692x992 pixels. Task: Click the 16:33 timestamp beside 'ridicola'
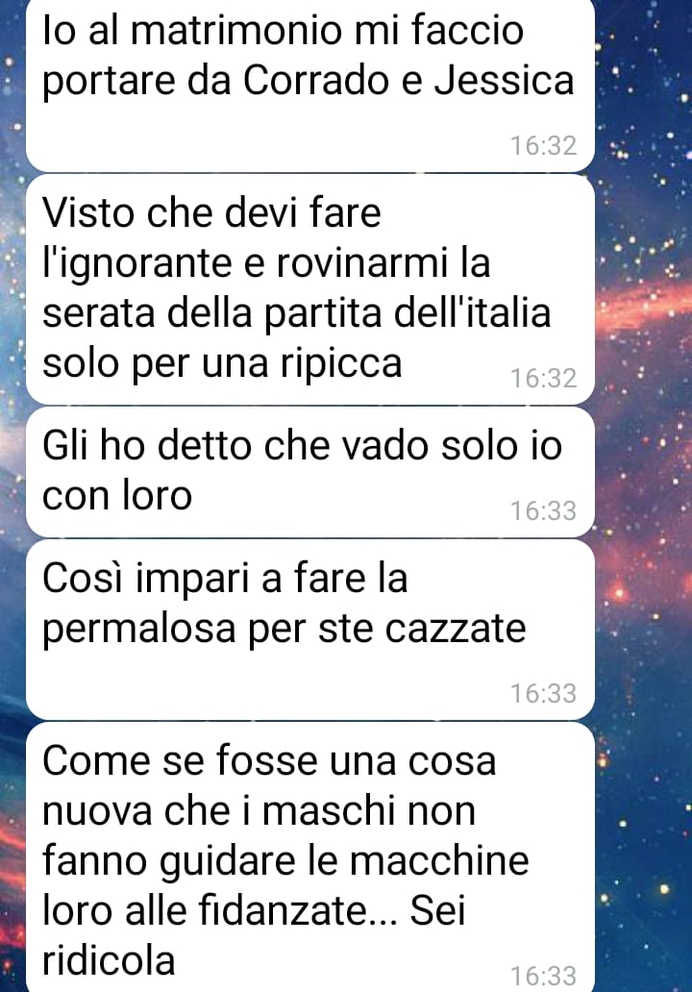click(x=543, y=976)
